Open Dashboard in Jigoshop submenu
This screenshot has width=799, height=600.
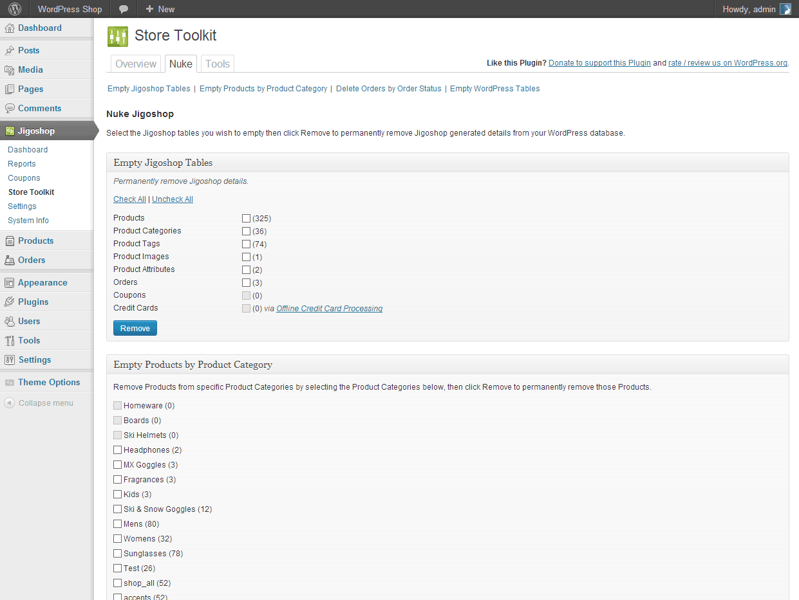[x=28, y=150]
